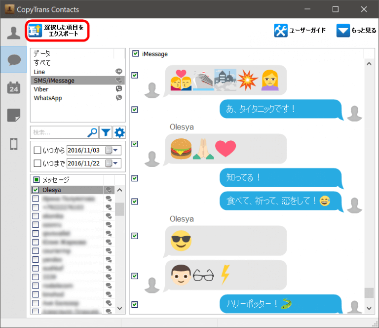379x328 pixels.
Task: Click the search magnifier icon
Action: (92, 132)
